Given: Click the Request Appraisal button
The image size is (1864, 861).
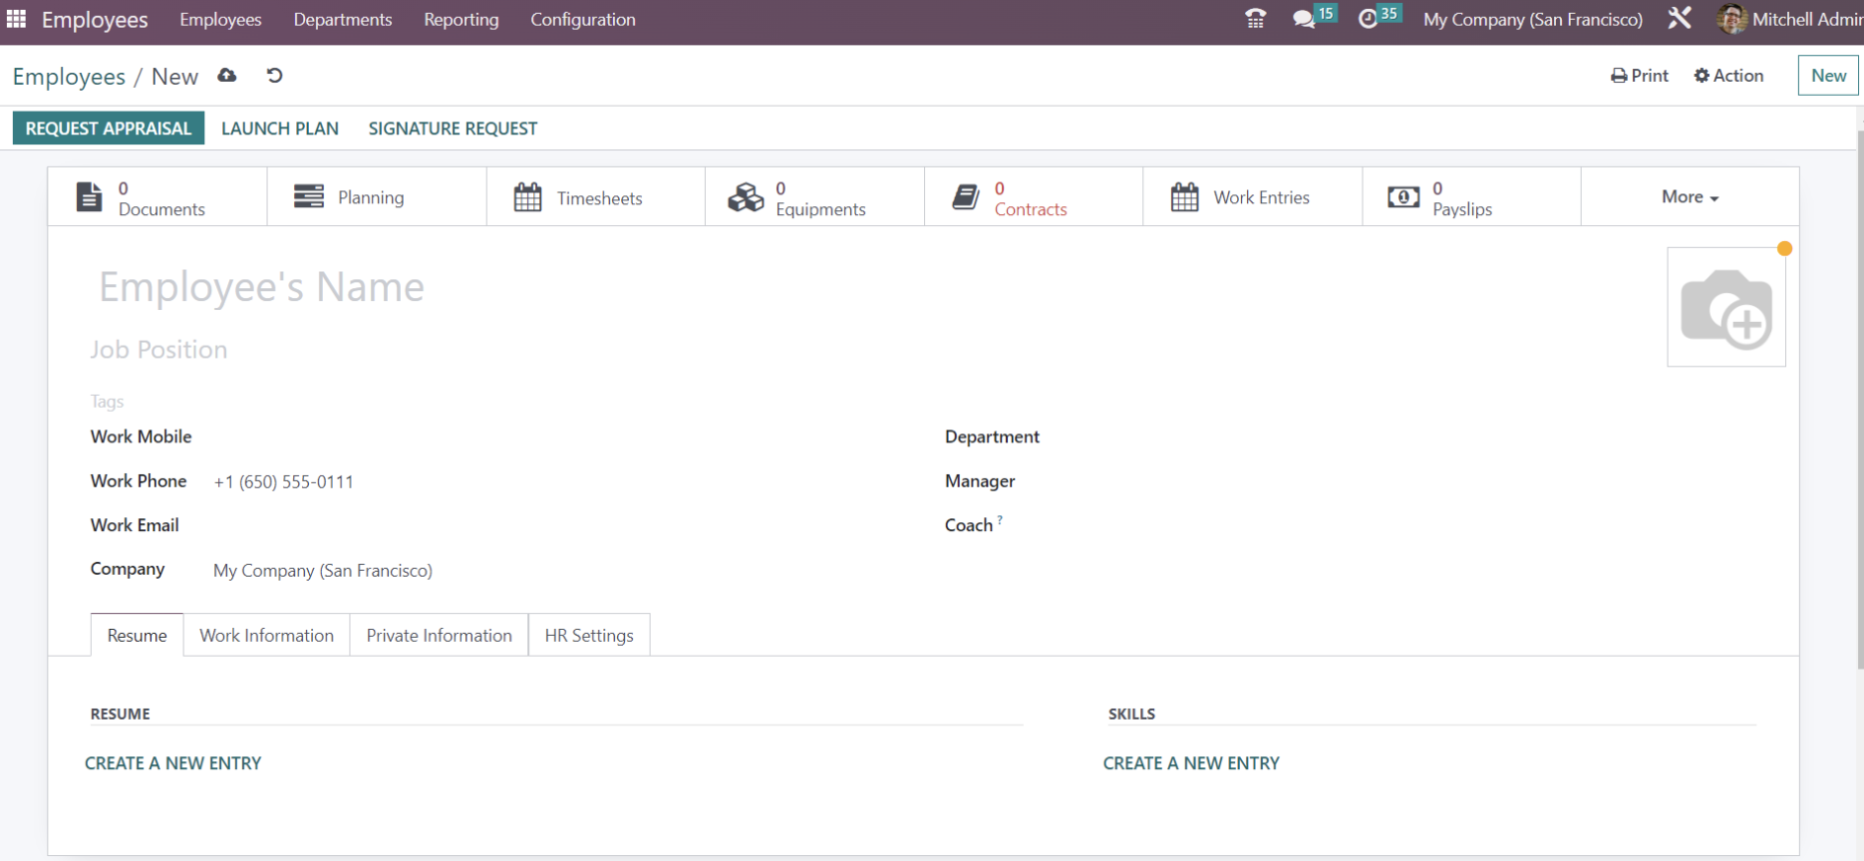Looking at the screenshot, I should (x=108, y=129).
